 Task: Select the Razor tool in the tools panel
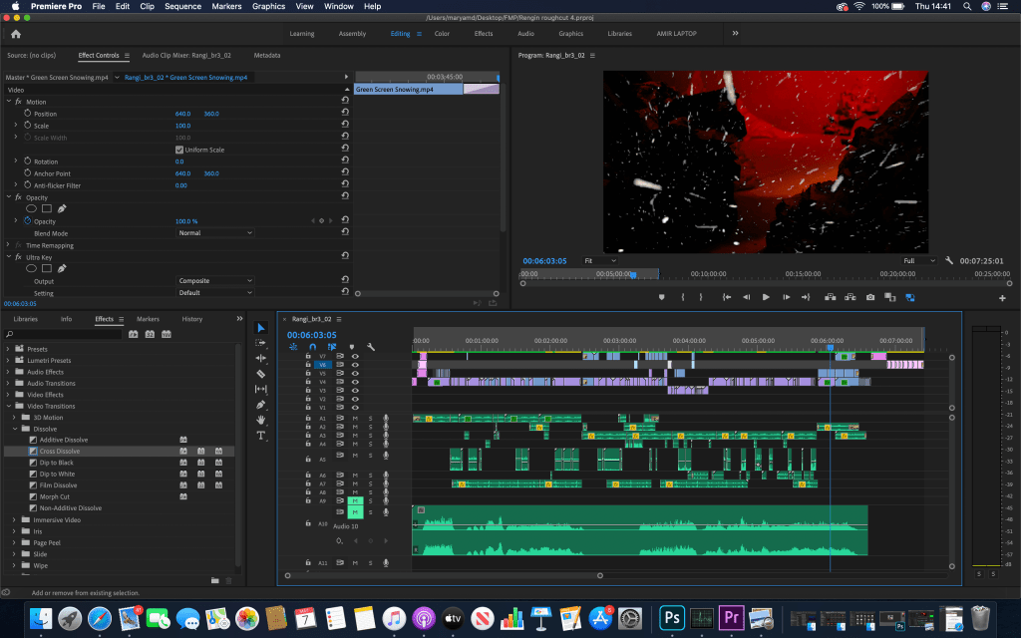tap(261, 373)
